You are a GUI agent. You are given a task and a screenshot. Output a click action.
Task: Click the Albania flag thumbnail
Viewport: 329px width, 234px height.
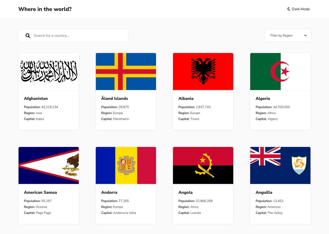203,72
